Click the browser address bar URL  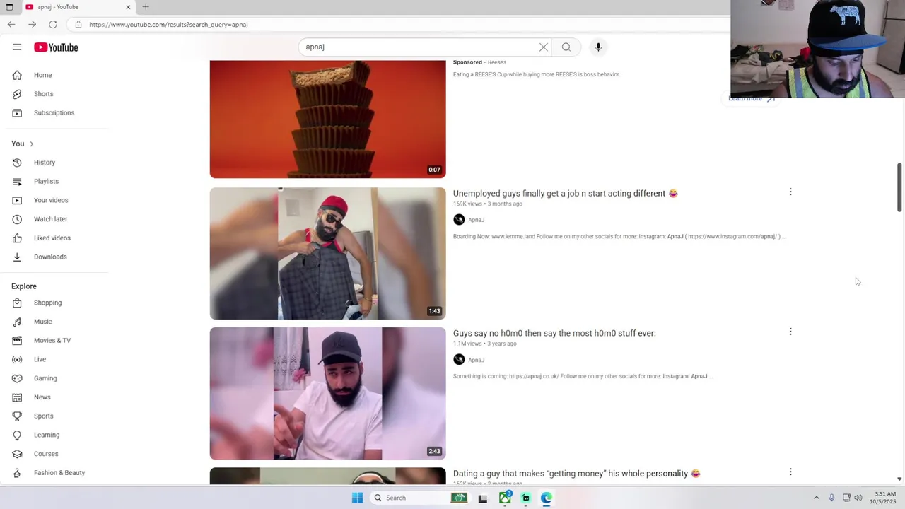point(168,25)
